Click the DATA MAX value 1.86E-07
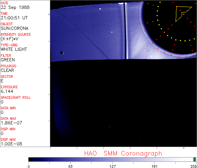 point(10,123)
